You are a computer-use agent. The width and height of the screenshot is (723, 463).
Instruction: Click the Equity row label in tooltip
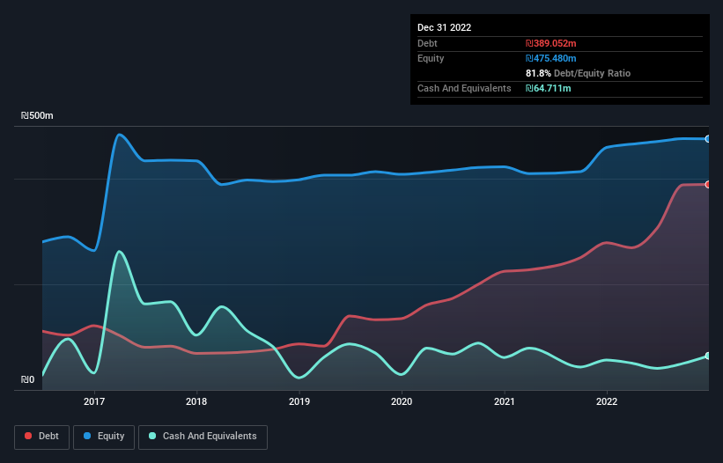[x=431, y=58]
